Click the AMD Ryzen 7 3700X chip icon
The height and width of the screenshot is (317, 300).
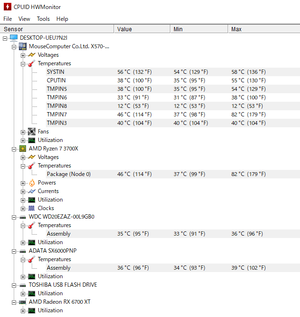click(x=23, y=149)
